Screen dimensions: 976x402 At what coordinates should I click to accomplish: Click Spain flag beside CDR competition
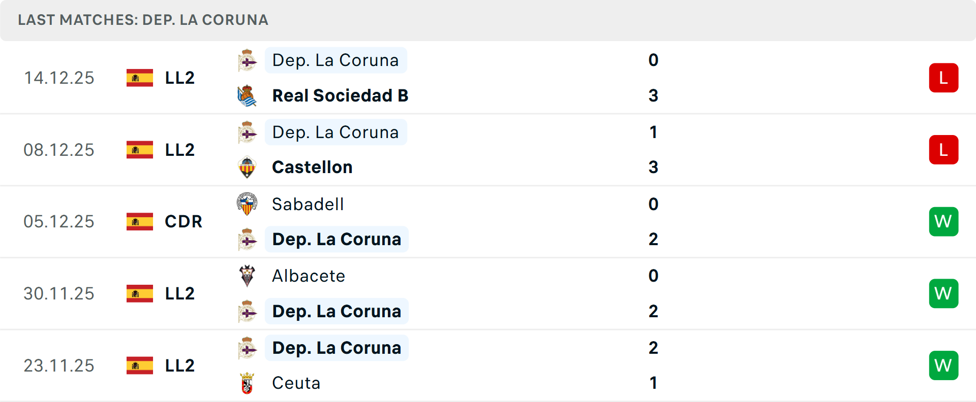[x=140, y=222]
